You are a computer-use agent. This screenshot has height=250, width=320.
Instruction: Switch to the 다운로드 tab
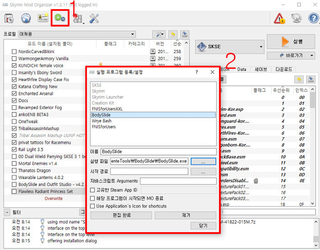point(283,70)
